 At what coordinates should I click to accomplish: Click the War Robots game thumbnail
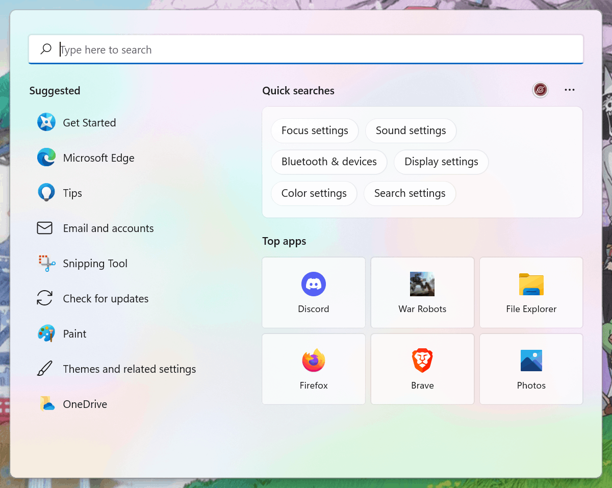(x=422, y=284)
